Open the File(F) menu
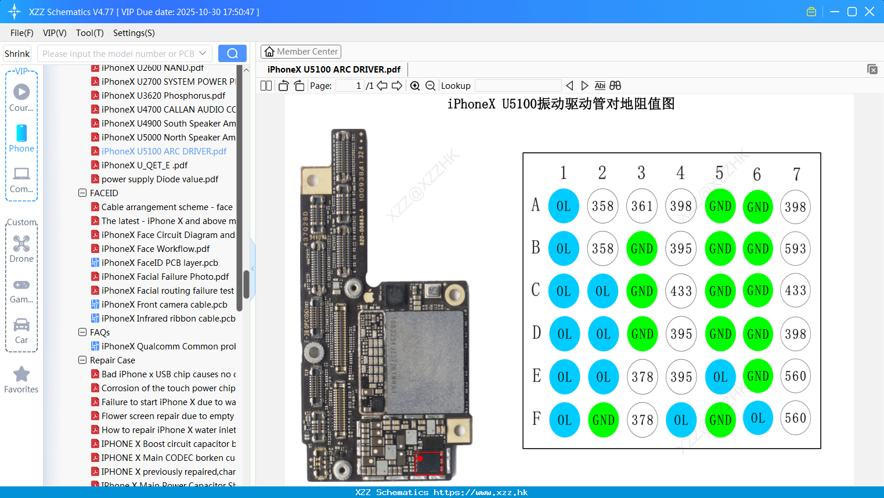This screenshot has height=498, width=884. click(x=22, y=33)
